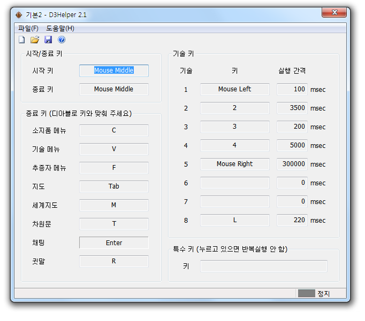Image resolution: width=365 pixels, height=321 pixels.
Task: Open help via the blue question icon
Action: point(62,40)
